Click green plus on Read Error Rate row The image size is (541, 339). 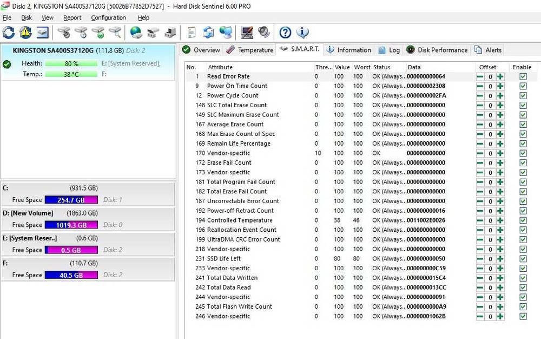coord(500,77)
